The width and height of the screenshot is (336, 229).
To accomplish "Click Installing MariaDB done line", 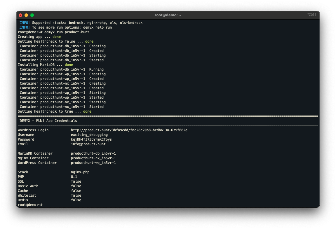I will click(46, 65).
